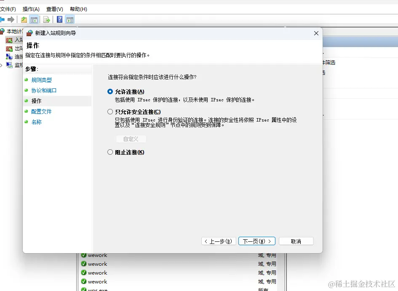The width and height of the screenshot is (398, 291).
Task: Select the connection security monitors icon (连接) in the tree
Action: [x=9, y=56]
